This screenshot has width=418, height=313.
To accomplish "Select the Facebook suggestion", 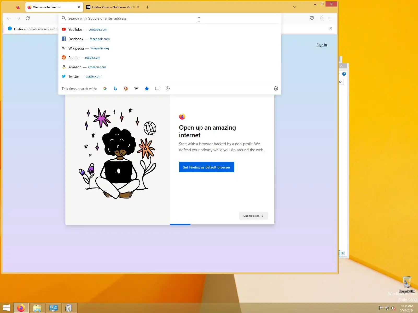I will (x=170, y=39).
